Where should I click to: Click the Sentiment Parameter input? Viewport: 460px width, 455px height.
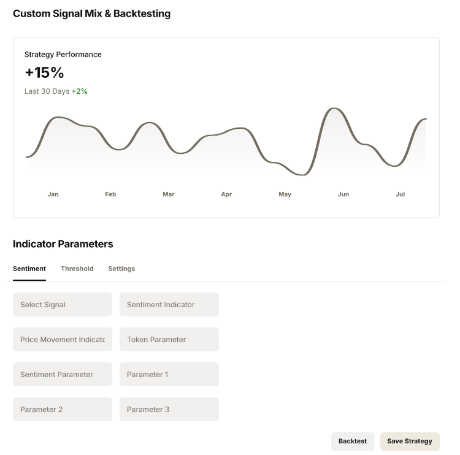tap(63, 375)
